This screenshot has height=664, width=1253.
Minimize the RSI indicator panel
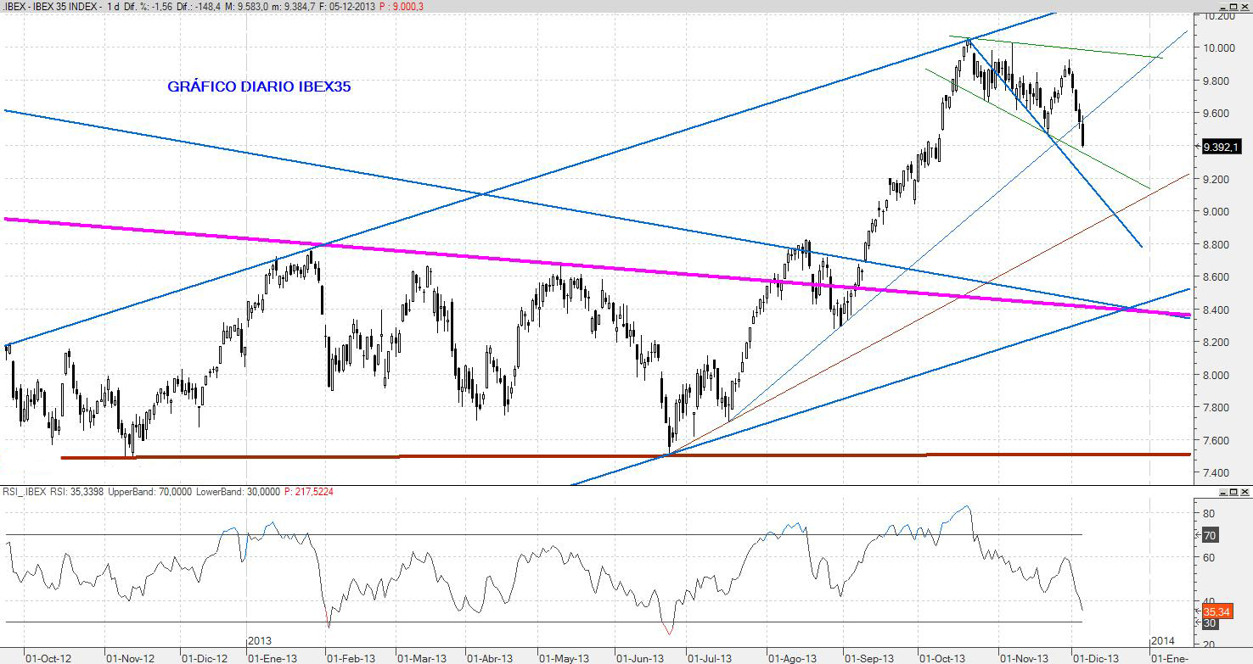tap(1223, 492)
